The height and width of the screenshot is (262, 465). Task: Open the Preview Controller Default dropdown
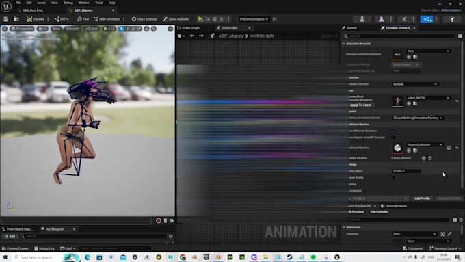point(415,84)
